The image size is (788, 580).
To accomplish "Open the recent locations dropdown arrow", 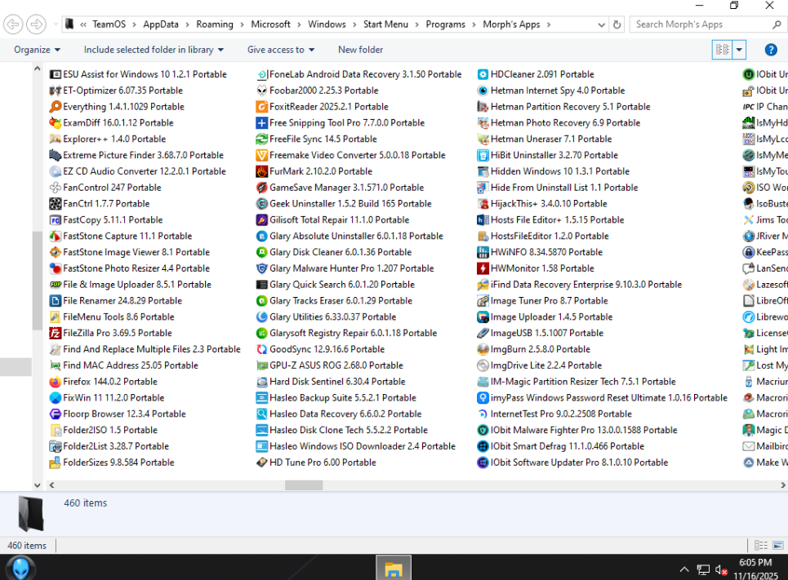I will point(56,24).
